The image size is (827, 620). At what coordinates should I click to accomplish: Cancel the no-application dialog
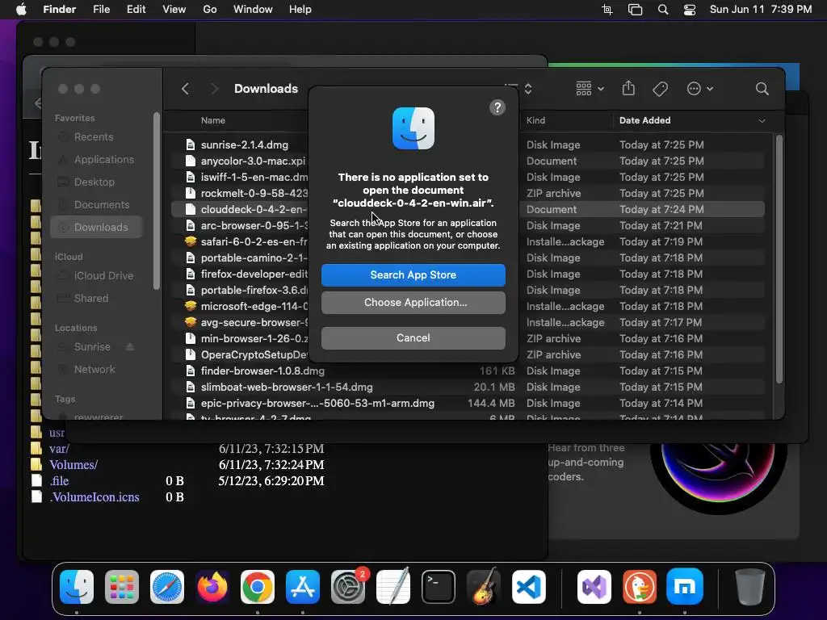click(413, 338)
